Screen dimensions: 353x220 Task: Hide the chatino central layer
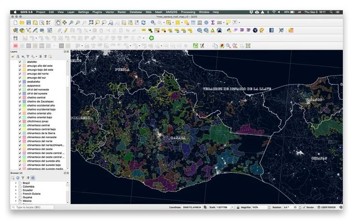pos(20,97)
